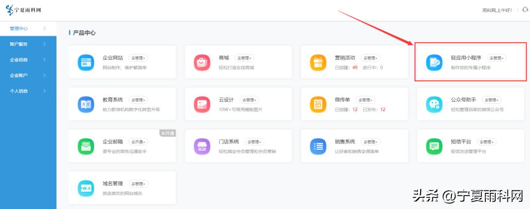
Task: Select 管理中心 in the sidebar
Action: coord(27,28)
